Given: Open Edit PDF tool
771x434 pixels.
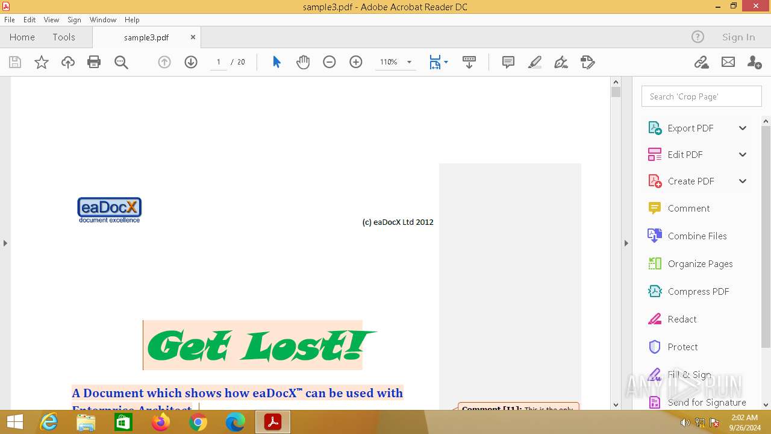Looking at the screenshot, I should [x=685, y=155].
